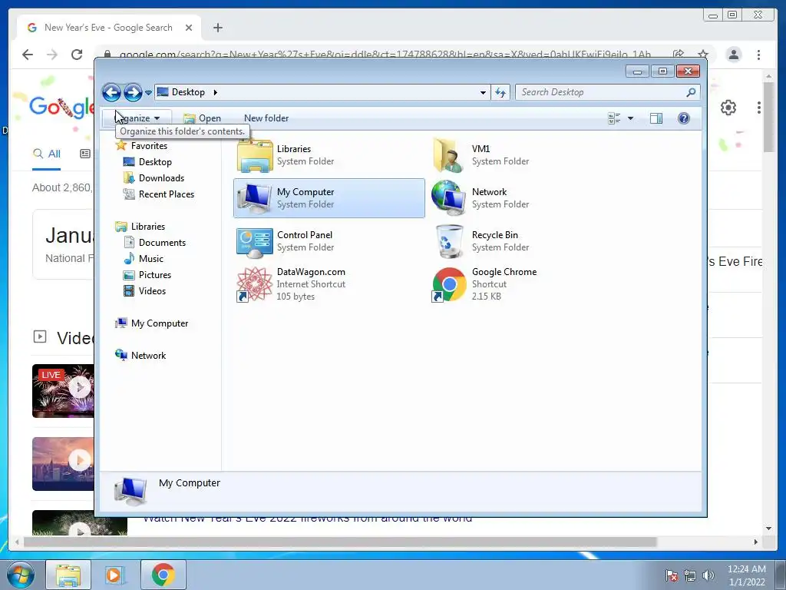The width and height of the screenshot is (786, 590).
Task: Select the DataWagon.com Internet shortcut icon
Action: (x=253, y=284)
